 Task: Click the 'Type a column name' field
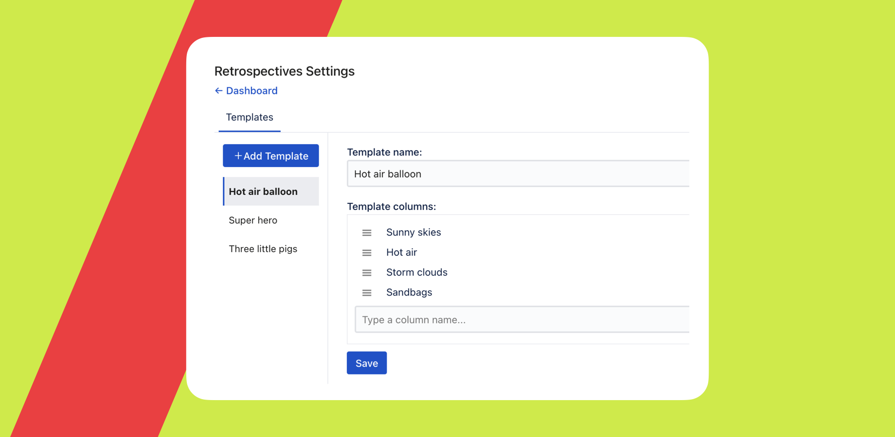click(x=522, y=319)
